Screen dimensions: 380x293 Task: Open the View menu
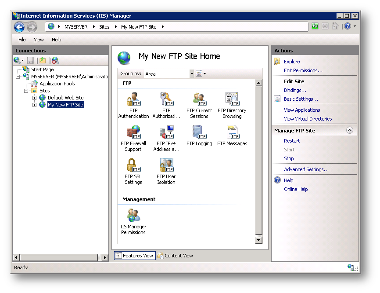tap(39, 40)
